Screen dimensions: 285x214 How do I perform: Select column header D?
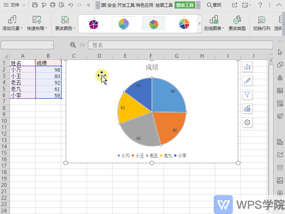pyautogui.click(x=99, y=56)
